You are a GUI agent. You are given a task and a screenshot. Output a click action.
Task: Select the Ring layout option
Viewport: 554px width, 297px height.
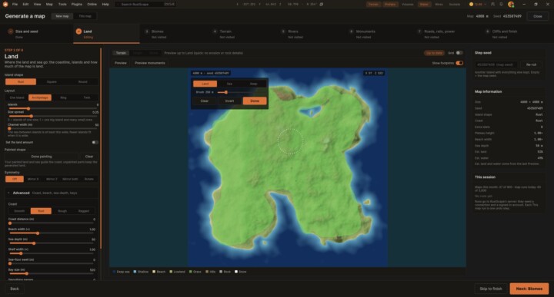pyautogui.click(x=63, y=97)
